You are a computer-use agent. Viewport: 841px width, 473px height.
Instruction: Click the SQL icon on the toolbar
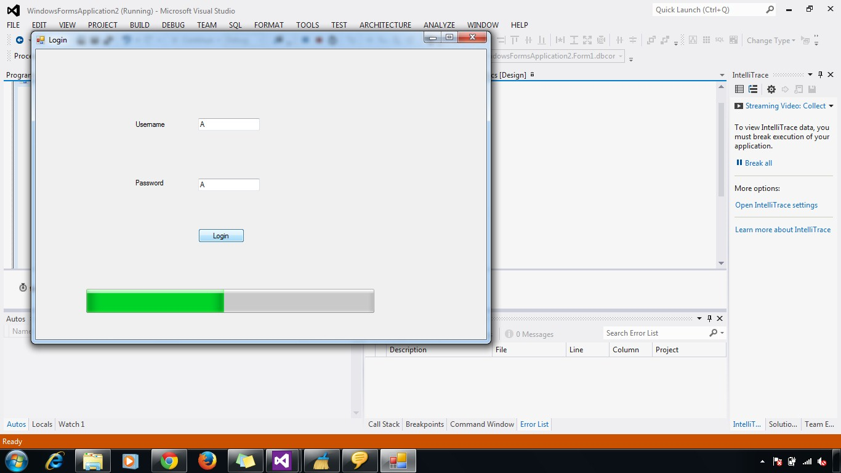point(720,40)
